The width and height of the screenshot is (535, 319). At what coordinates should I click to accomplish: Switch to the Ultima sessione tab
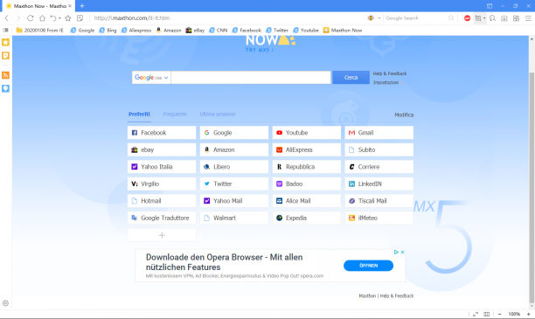pos(218,114)
